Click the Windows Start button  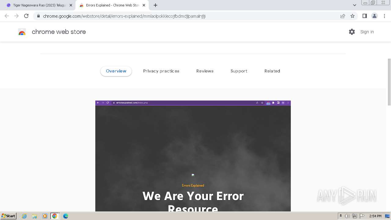click(8, 216)
